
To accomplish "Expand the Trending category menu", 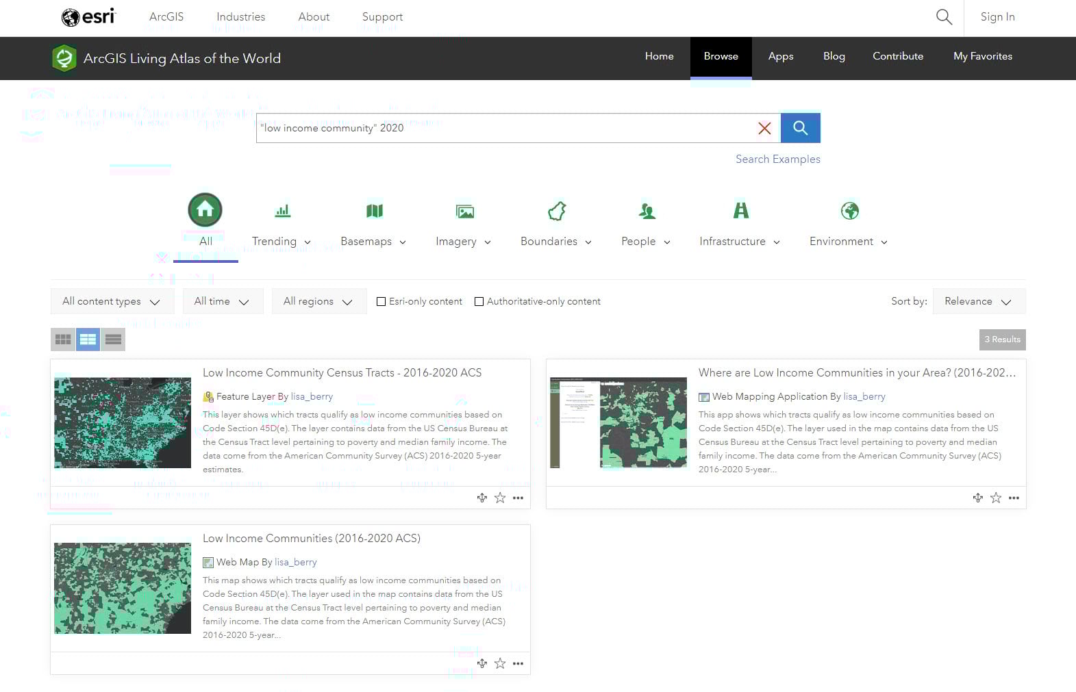I will coord(308,242).
